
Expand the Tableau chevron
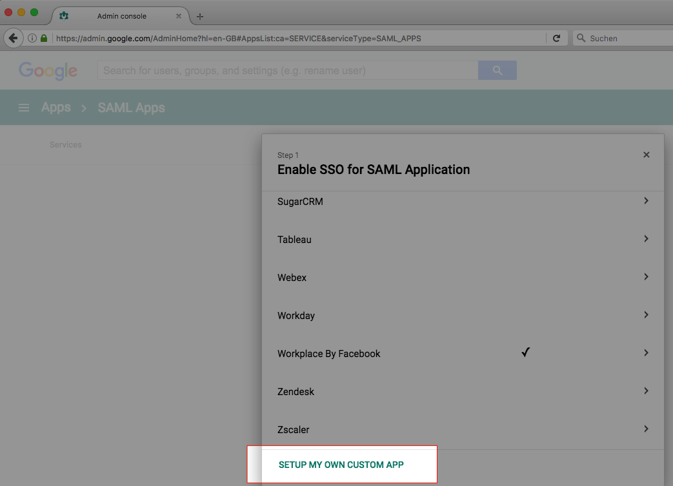(x=646, y=238)
